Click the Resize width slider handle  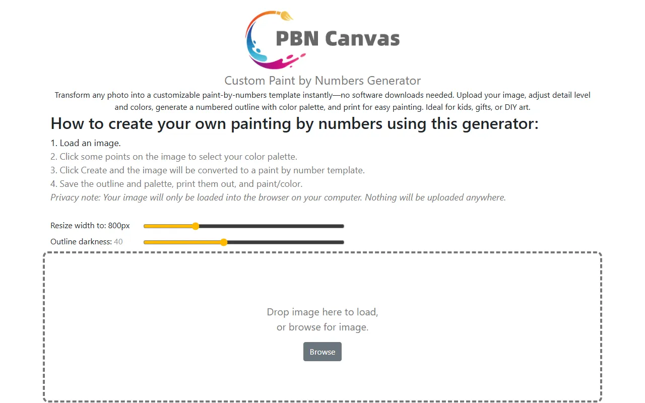pos(196,226)
